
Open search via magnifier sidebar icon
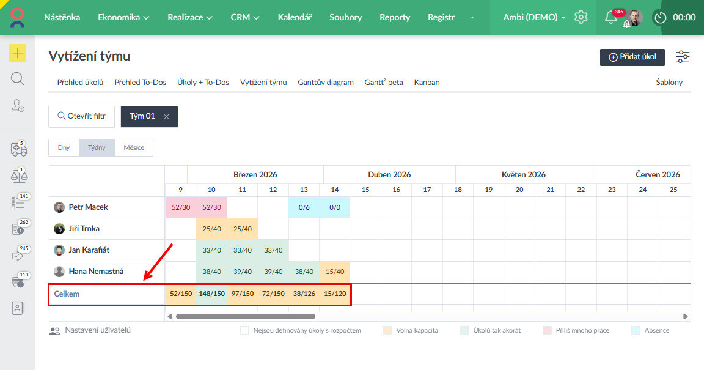pyautogui.click(x=18, y=79)
